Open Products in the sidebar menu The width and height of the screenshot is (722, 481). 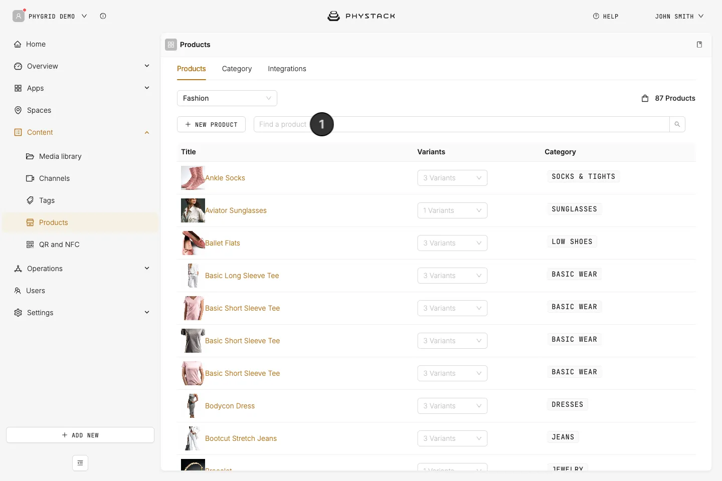[80, 222]
